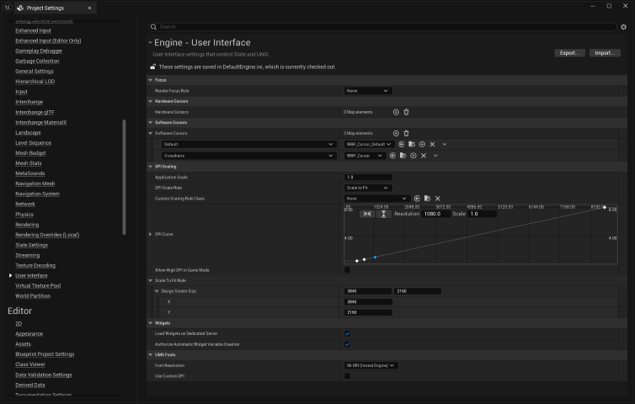Browse to WBP_Cursor_Default asset in Content Browser
The height and width of the screenshot is (404, 635).
(x=413, y=144)
